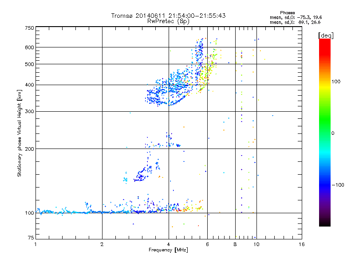355x266 pixels.
Task: Click the colour bar tick label "-100"
Action: click(338, 185)
